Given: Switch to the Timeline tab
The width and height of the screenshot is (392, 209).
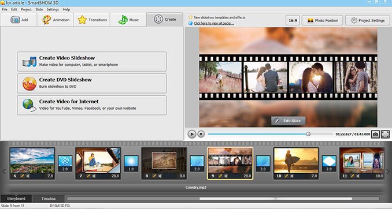Looking at the screenshot, I should tap(49, 199).
